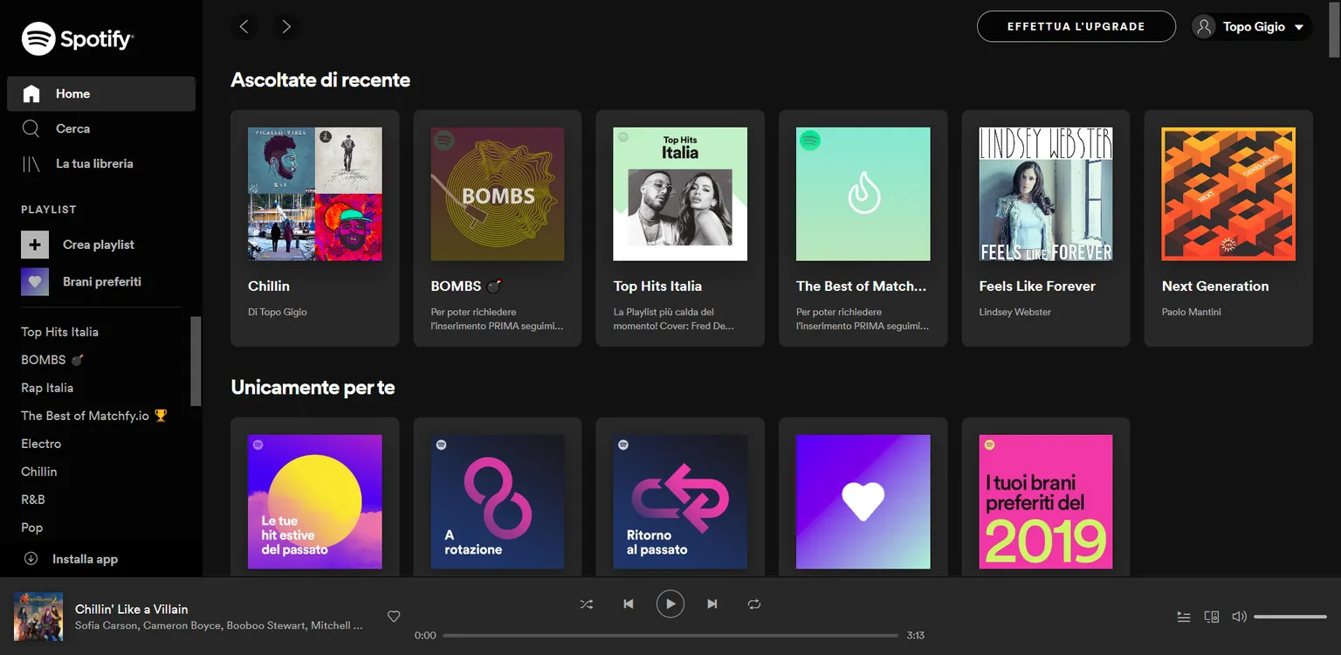Click the Spotify logo in the sidebar
1341x655 pixels.
tap(77, 38)
